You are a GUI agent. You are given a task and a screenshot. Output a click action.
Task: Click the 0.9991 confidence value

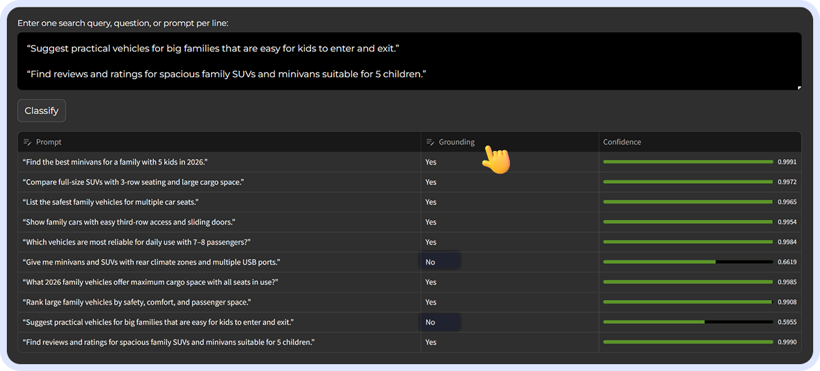(x=787, y=162)
